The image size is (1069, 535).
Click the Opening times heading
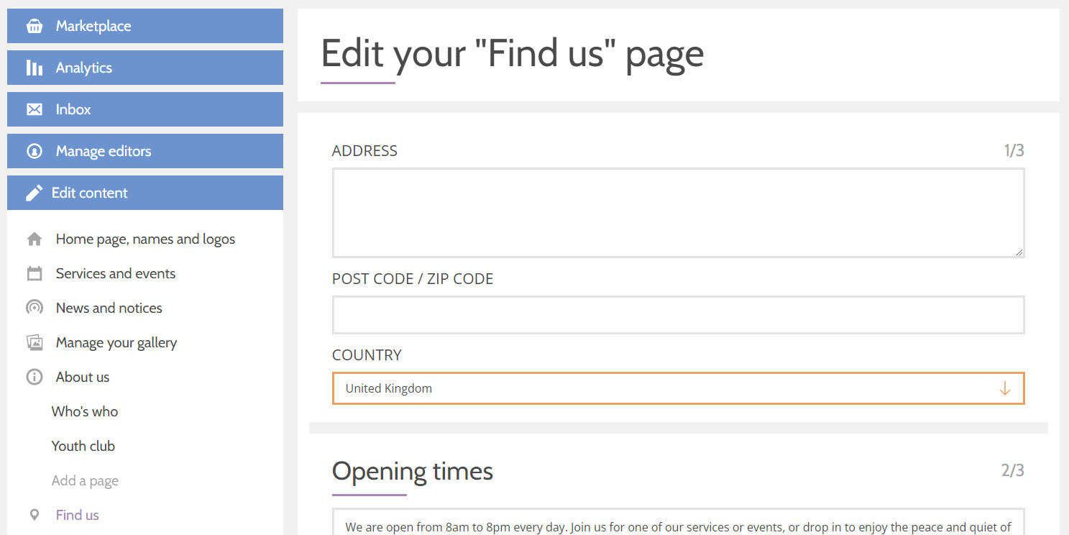[413, 471]
